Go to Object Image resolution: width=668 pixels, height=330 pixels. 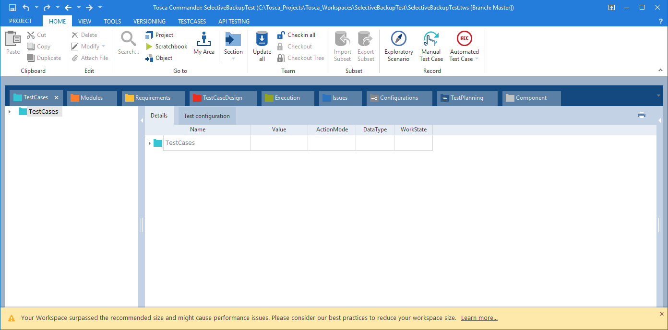click(159, 58)
